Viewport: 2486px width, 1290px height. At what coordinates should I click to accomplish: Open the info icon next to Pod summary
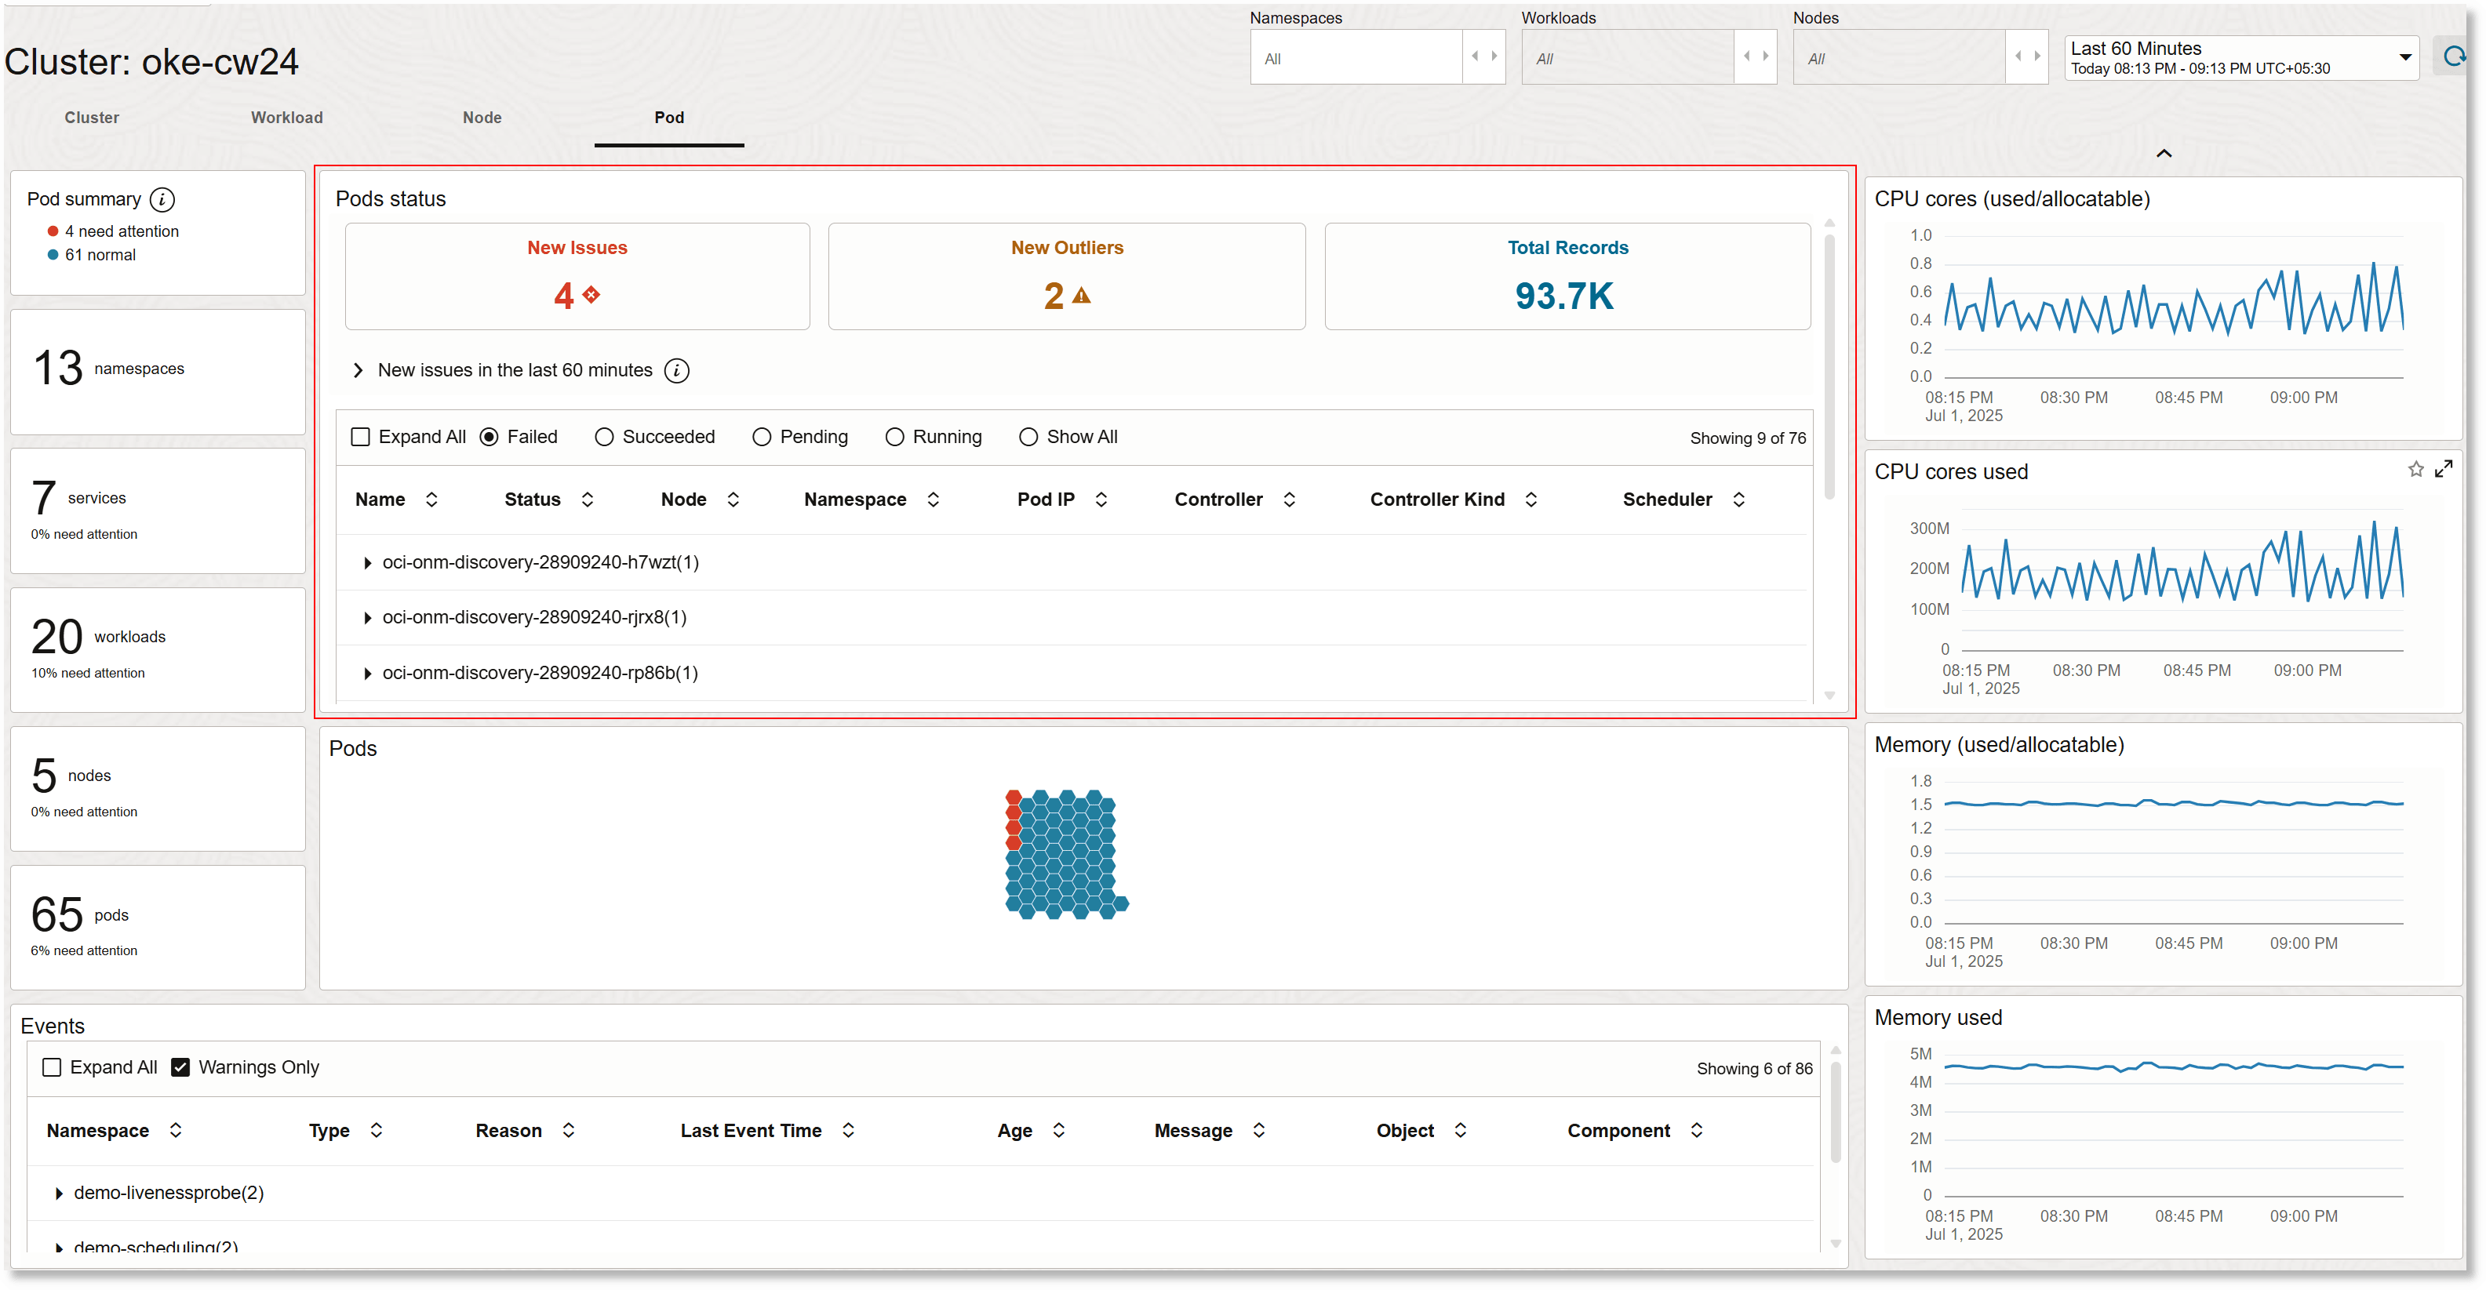click(x=162, y=200)
